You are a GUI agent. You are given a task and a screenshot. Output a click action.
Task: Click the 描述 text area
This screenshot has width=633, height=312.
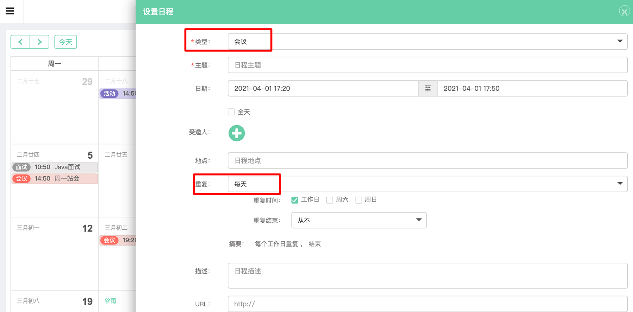tap(427, 275)
